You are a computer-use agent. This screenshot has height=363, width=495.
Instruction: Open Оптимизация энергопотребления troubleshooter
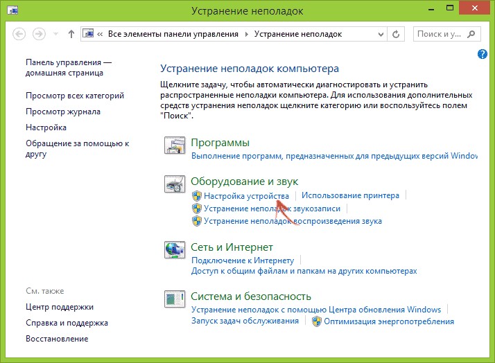pyautogui.click(x=388, y=321)
